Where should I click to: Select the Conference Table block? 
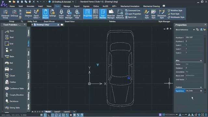point(14,88)
